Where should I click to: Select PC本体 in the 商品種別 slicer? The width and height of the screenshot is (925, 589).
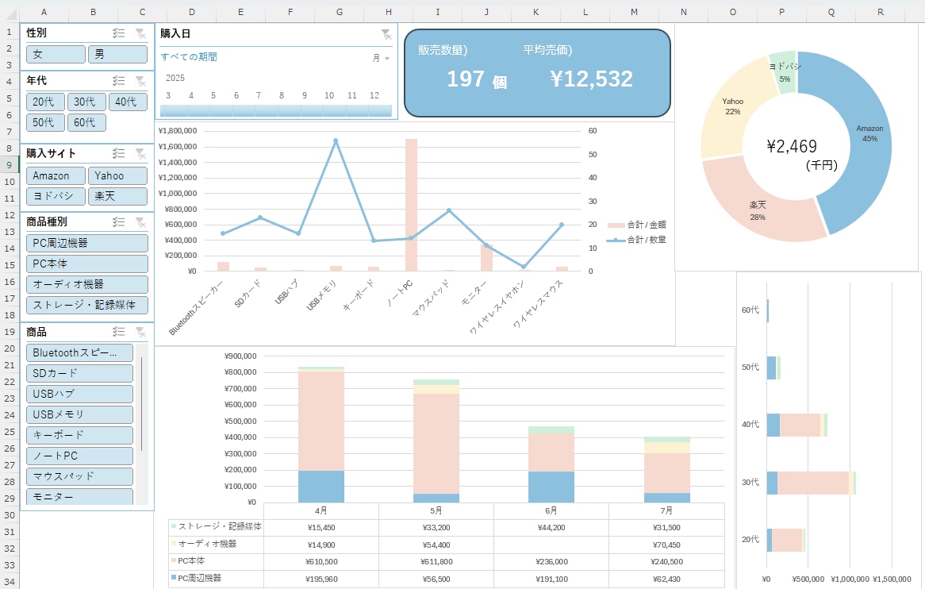[x=86, y=264]
